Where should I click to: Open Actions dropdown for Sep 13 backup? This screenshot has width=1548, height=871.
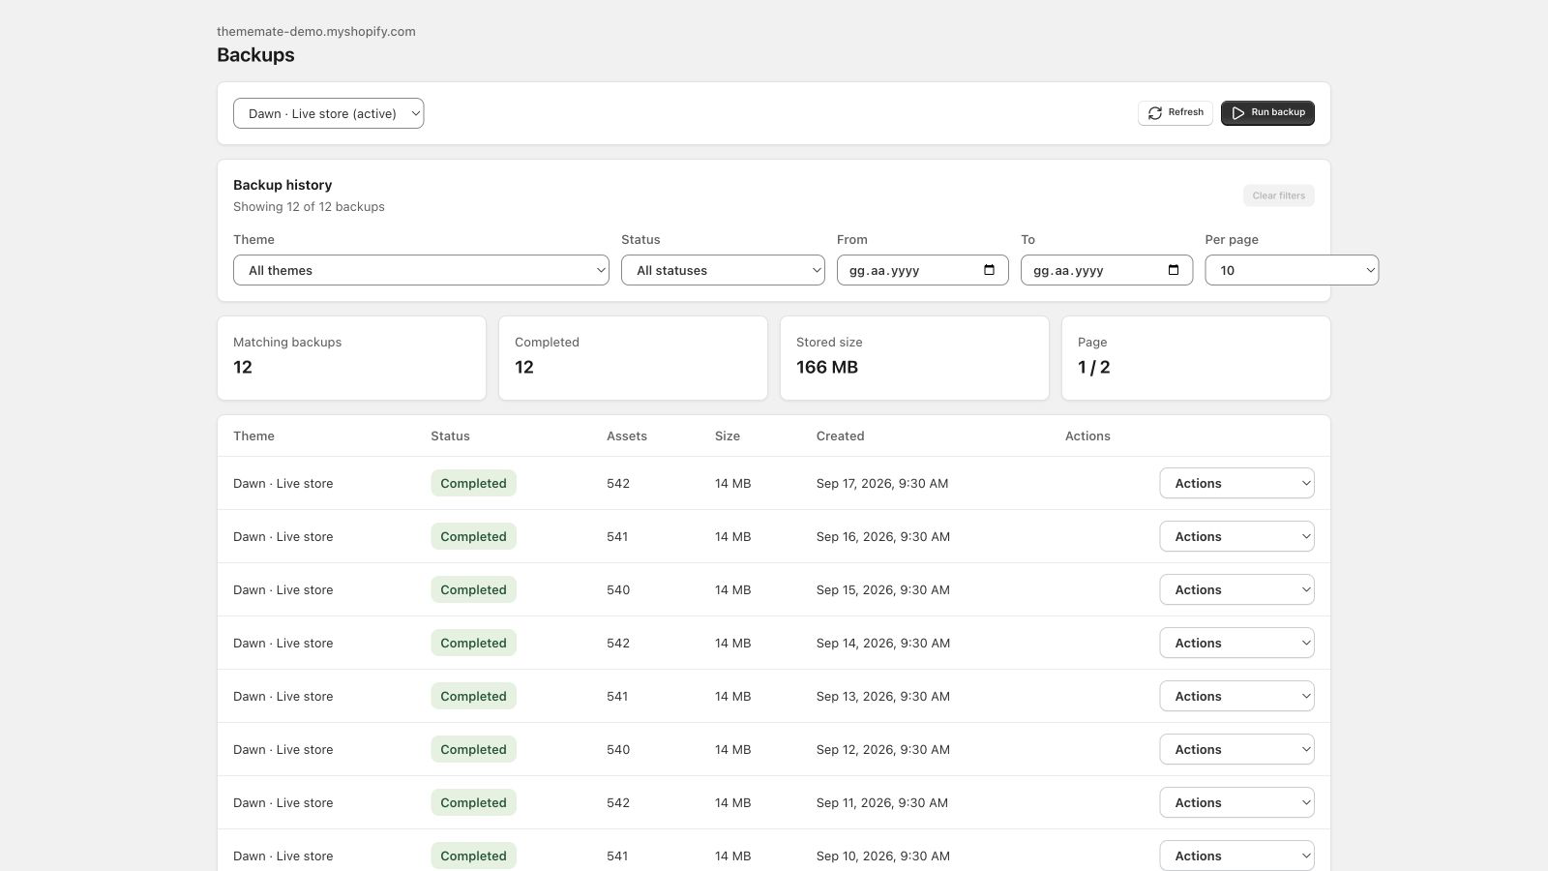tap(1236, 696)
